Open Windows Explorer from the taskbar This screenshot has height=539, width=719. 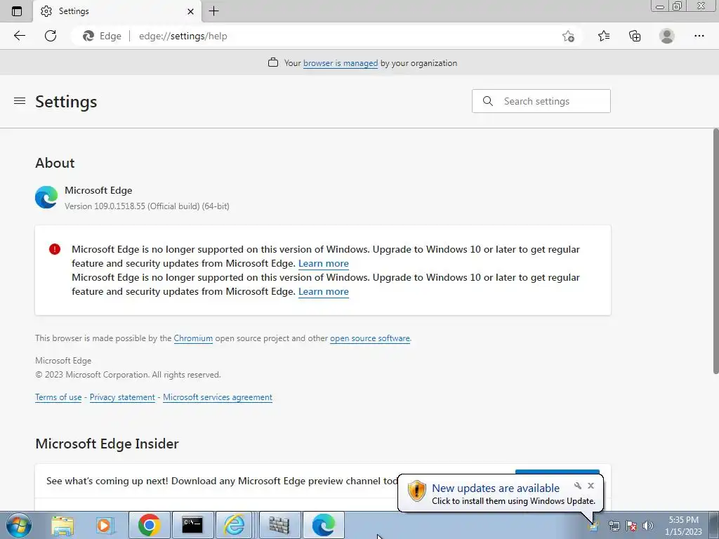pyautogui.click(x=62, y=525)
